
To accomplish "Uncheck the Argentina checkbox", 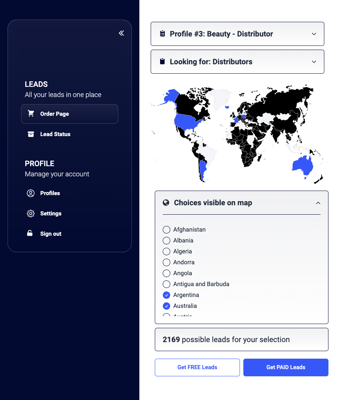I will coord(166,295).
